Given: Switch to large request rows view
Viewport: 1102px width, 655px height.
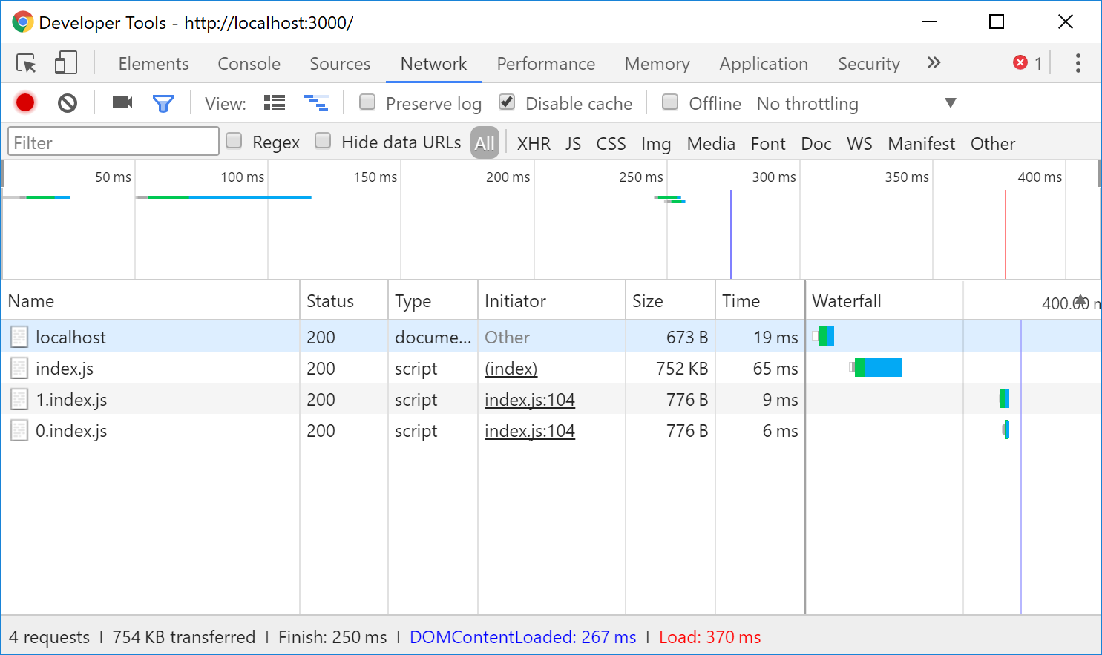Looking at the screenshot, I should (x=275, y=103).
